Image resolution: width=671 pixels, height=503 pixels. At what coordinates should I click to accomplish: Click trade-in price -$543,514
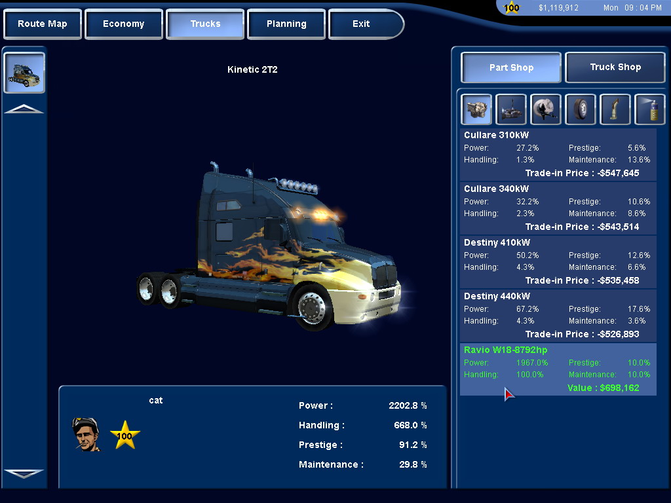[x=582, y=227]
